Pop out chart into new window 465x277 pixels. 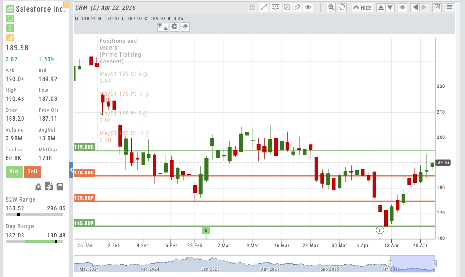(x=437, y=7)
